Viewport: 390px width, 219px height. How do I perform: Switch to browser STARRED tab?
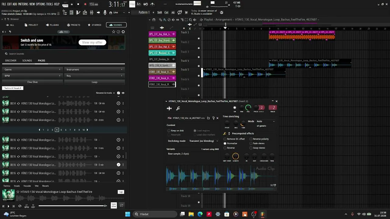[94, 25]
